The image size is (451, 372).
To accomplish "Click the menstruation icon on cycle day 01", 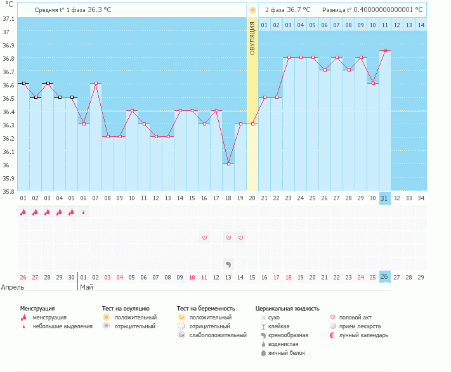I will point(23,212).
